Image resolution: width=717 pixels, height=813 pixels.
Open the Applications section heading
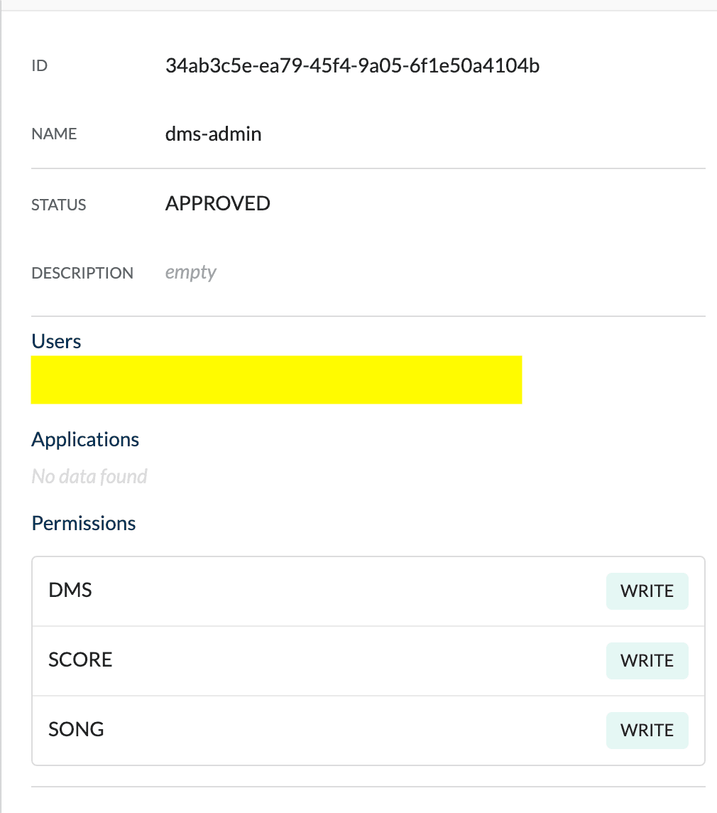[85, 440]
